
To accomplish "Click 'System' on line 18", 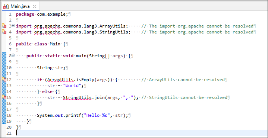I will tap(45, 116).
